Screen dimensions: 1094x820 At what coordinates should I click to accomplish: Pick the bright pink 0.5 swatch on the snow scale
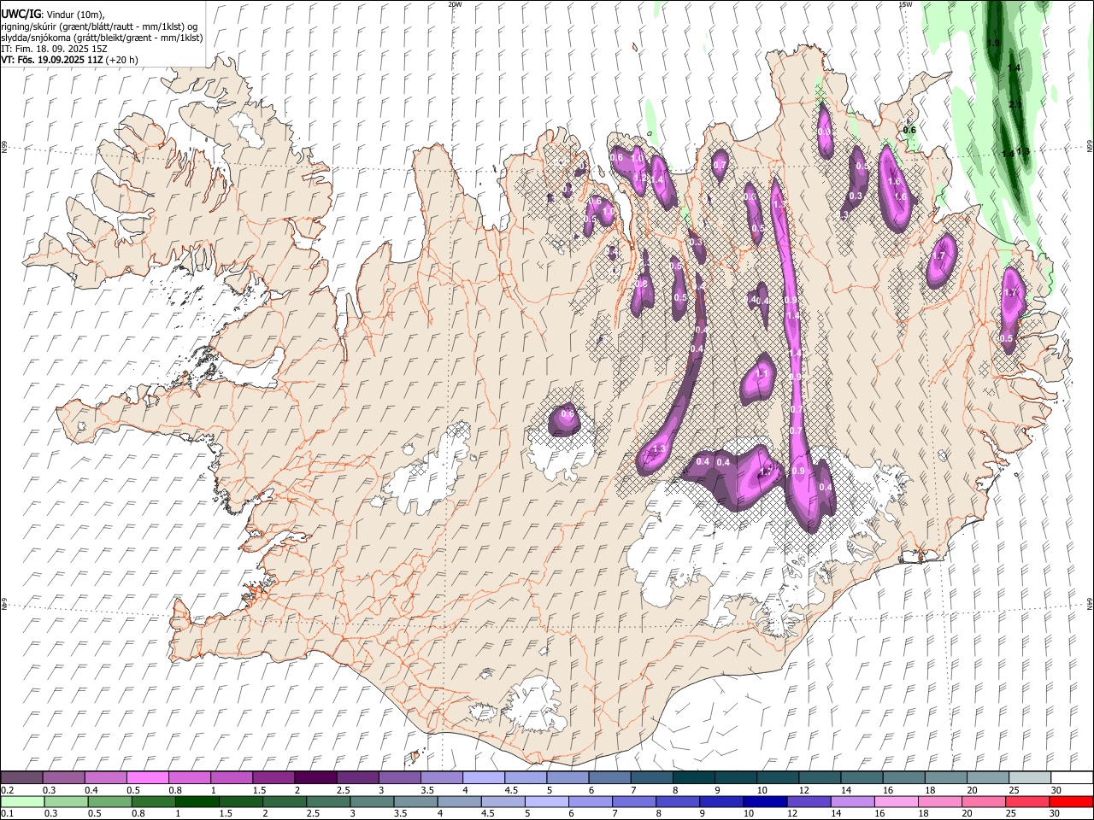[147, 777]
